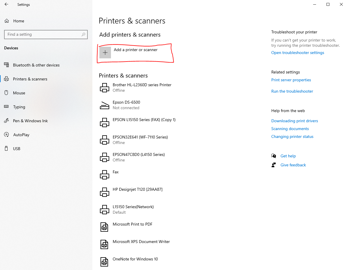Viewport: 348px width, 270px height.
Task: Select Brother HL-L2360D series Printer text
Action: point(142,85)
